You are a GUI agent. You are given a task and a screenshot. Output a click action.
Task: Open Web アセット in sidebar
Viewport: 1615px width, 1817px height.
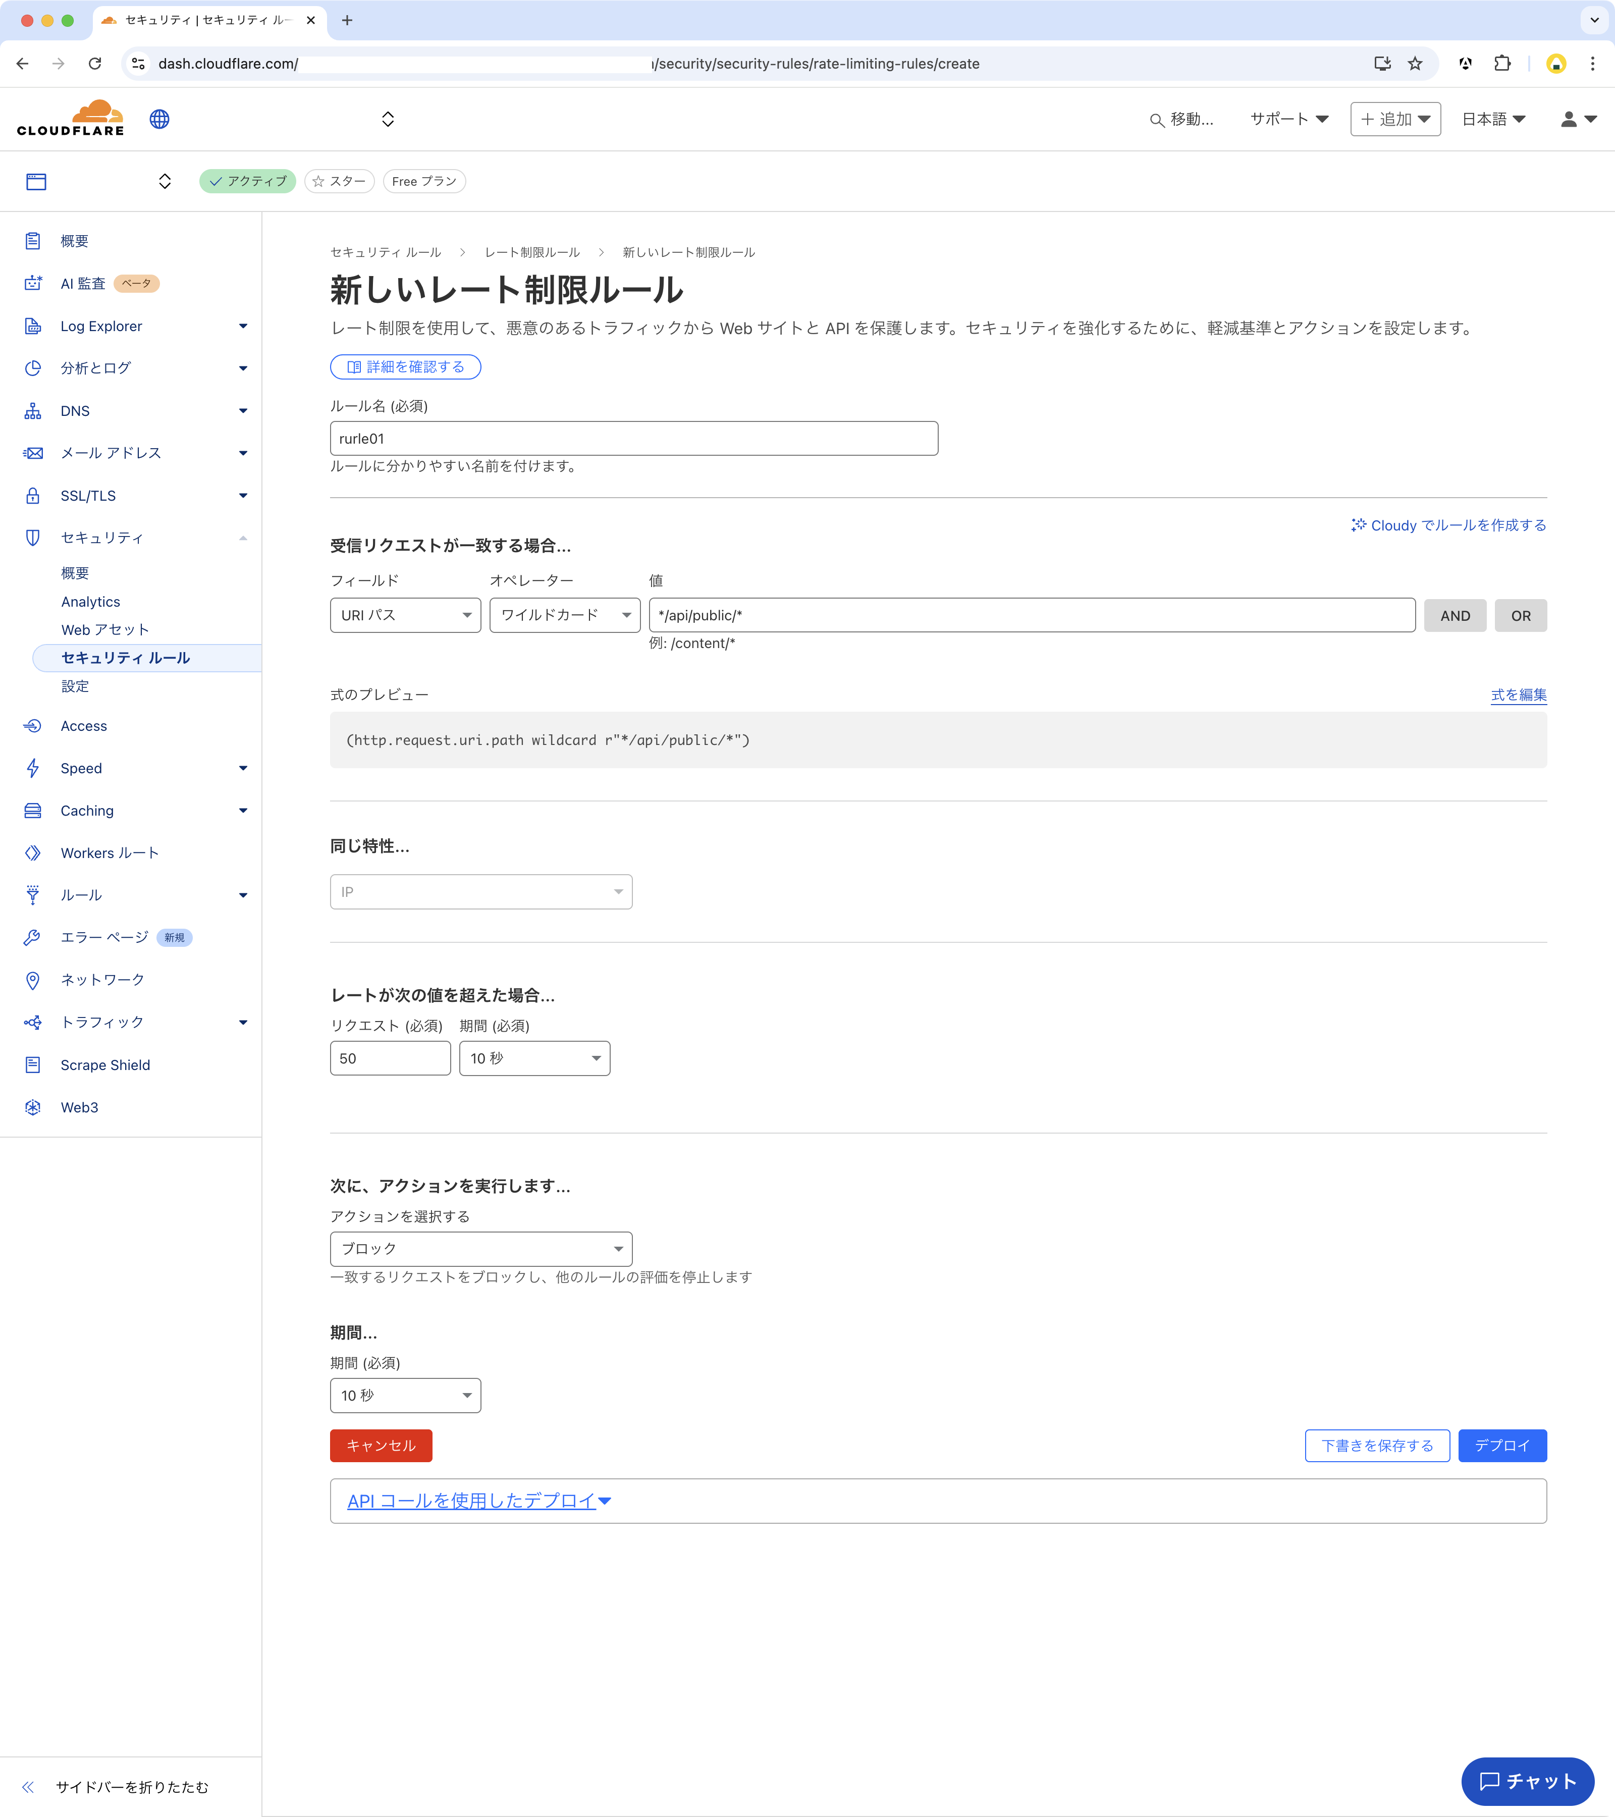point(105,629)
